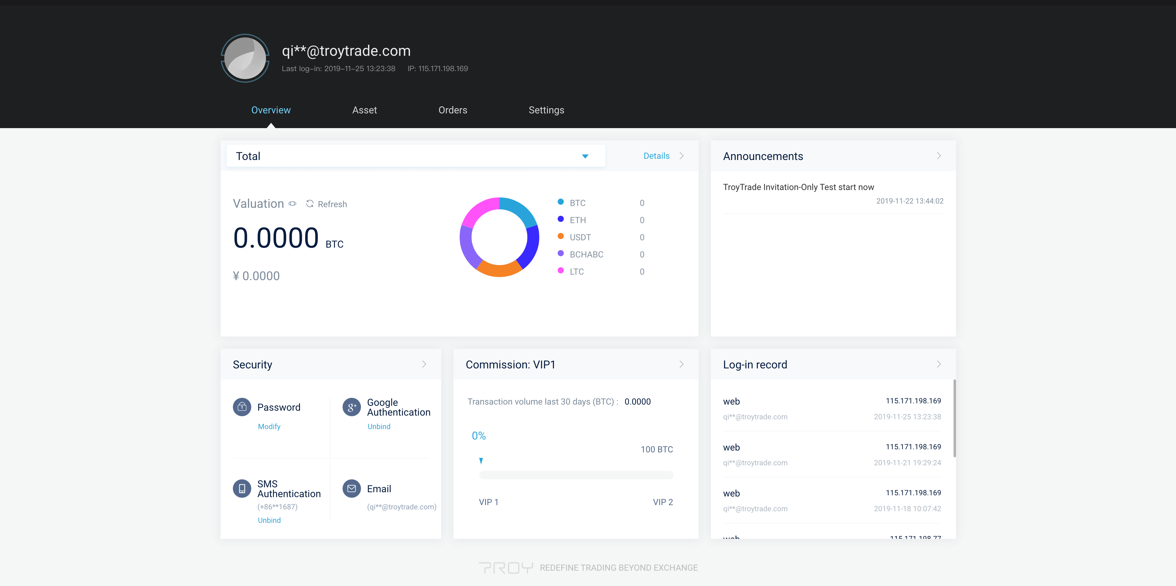The image size is (1176, 586).
Task: Click the Log-in record scrollbar
Action: (x=954, y=418)
